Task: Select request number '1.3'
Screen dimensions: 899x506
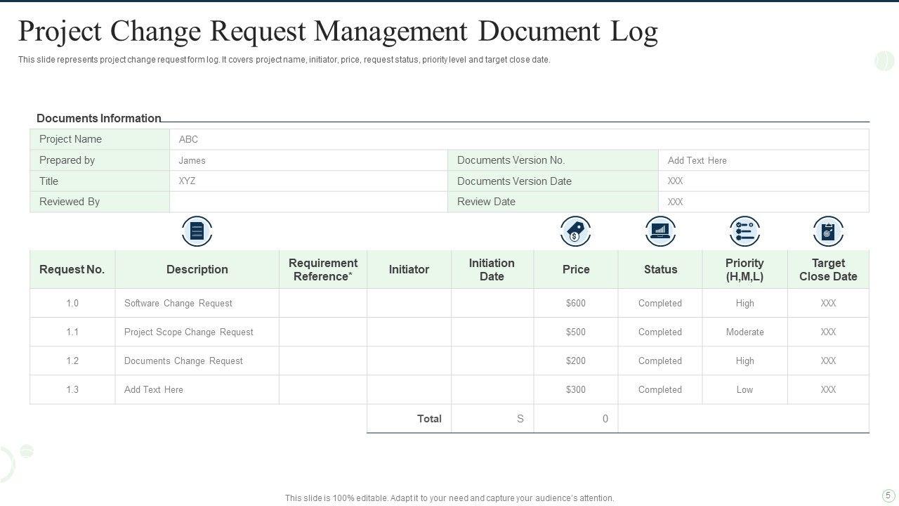Action: pyautogui.click(x=72, y=389)
